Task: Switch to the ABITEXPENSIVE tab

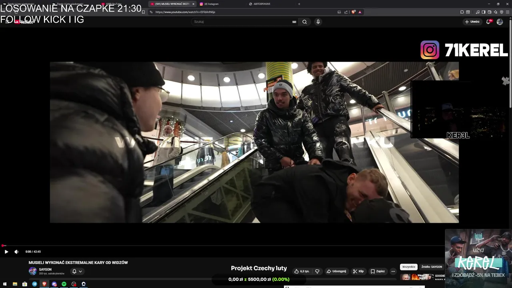Action: (x=262, y=4)
